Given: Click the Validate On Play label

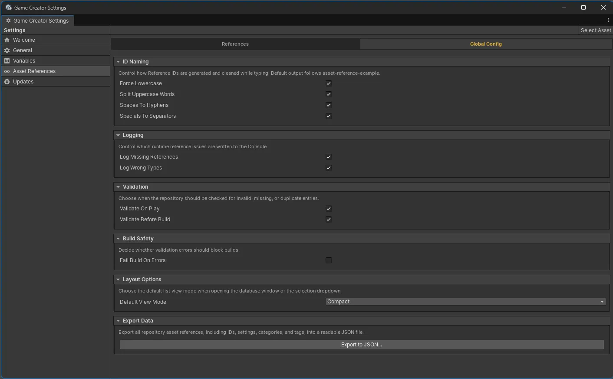Looking at the screenshot, I should [140, 209].
